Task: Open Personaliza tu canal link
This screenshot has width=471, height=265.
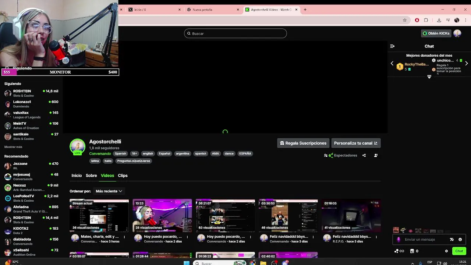Action: (x=355, y=143)
